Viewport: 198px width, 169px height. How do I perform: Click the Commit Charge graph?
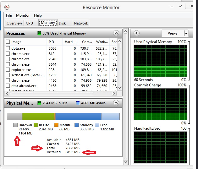coord(160,104)
